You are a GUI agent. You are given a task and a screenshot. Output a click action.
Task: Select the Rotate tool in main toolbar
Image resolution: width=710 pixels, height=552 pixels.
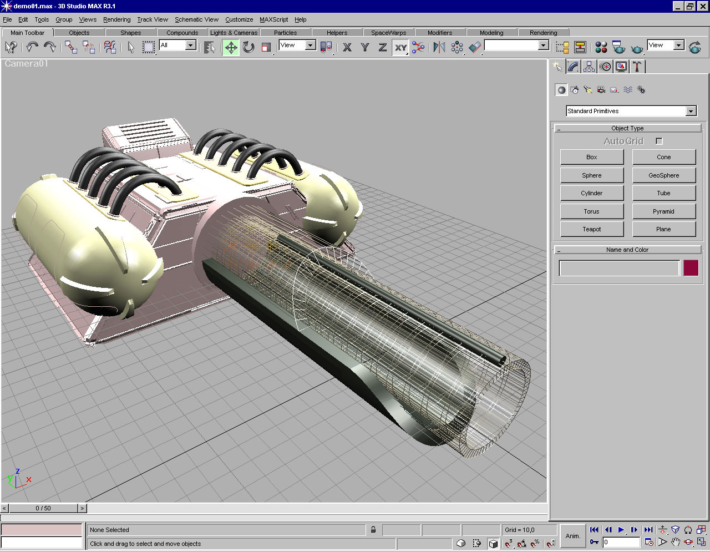(248, 47)
